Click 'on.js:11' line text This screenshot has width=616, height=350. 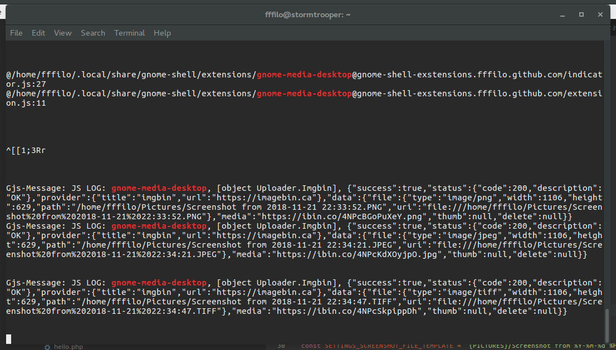coord(26,103)
